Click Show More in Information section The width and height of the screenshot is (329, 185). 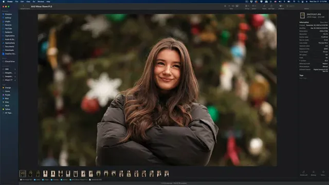(323, 22)
